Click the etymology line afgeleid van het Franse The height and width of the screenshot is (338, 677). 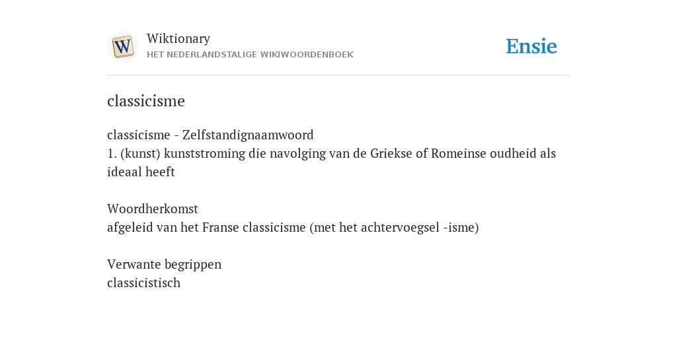click(293, 227)
